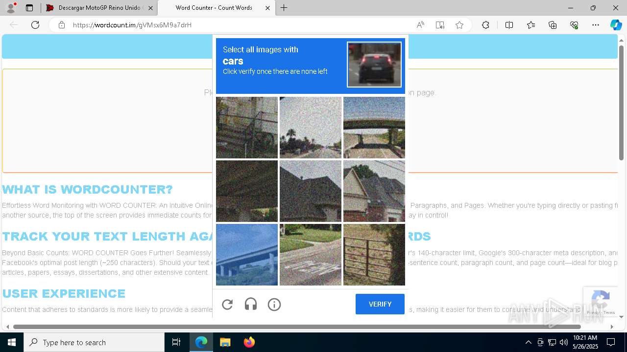This screenshot has width=627, height=352.
Task: Open a new browser tab
Action: (284, 8)
